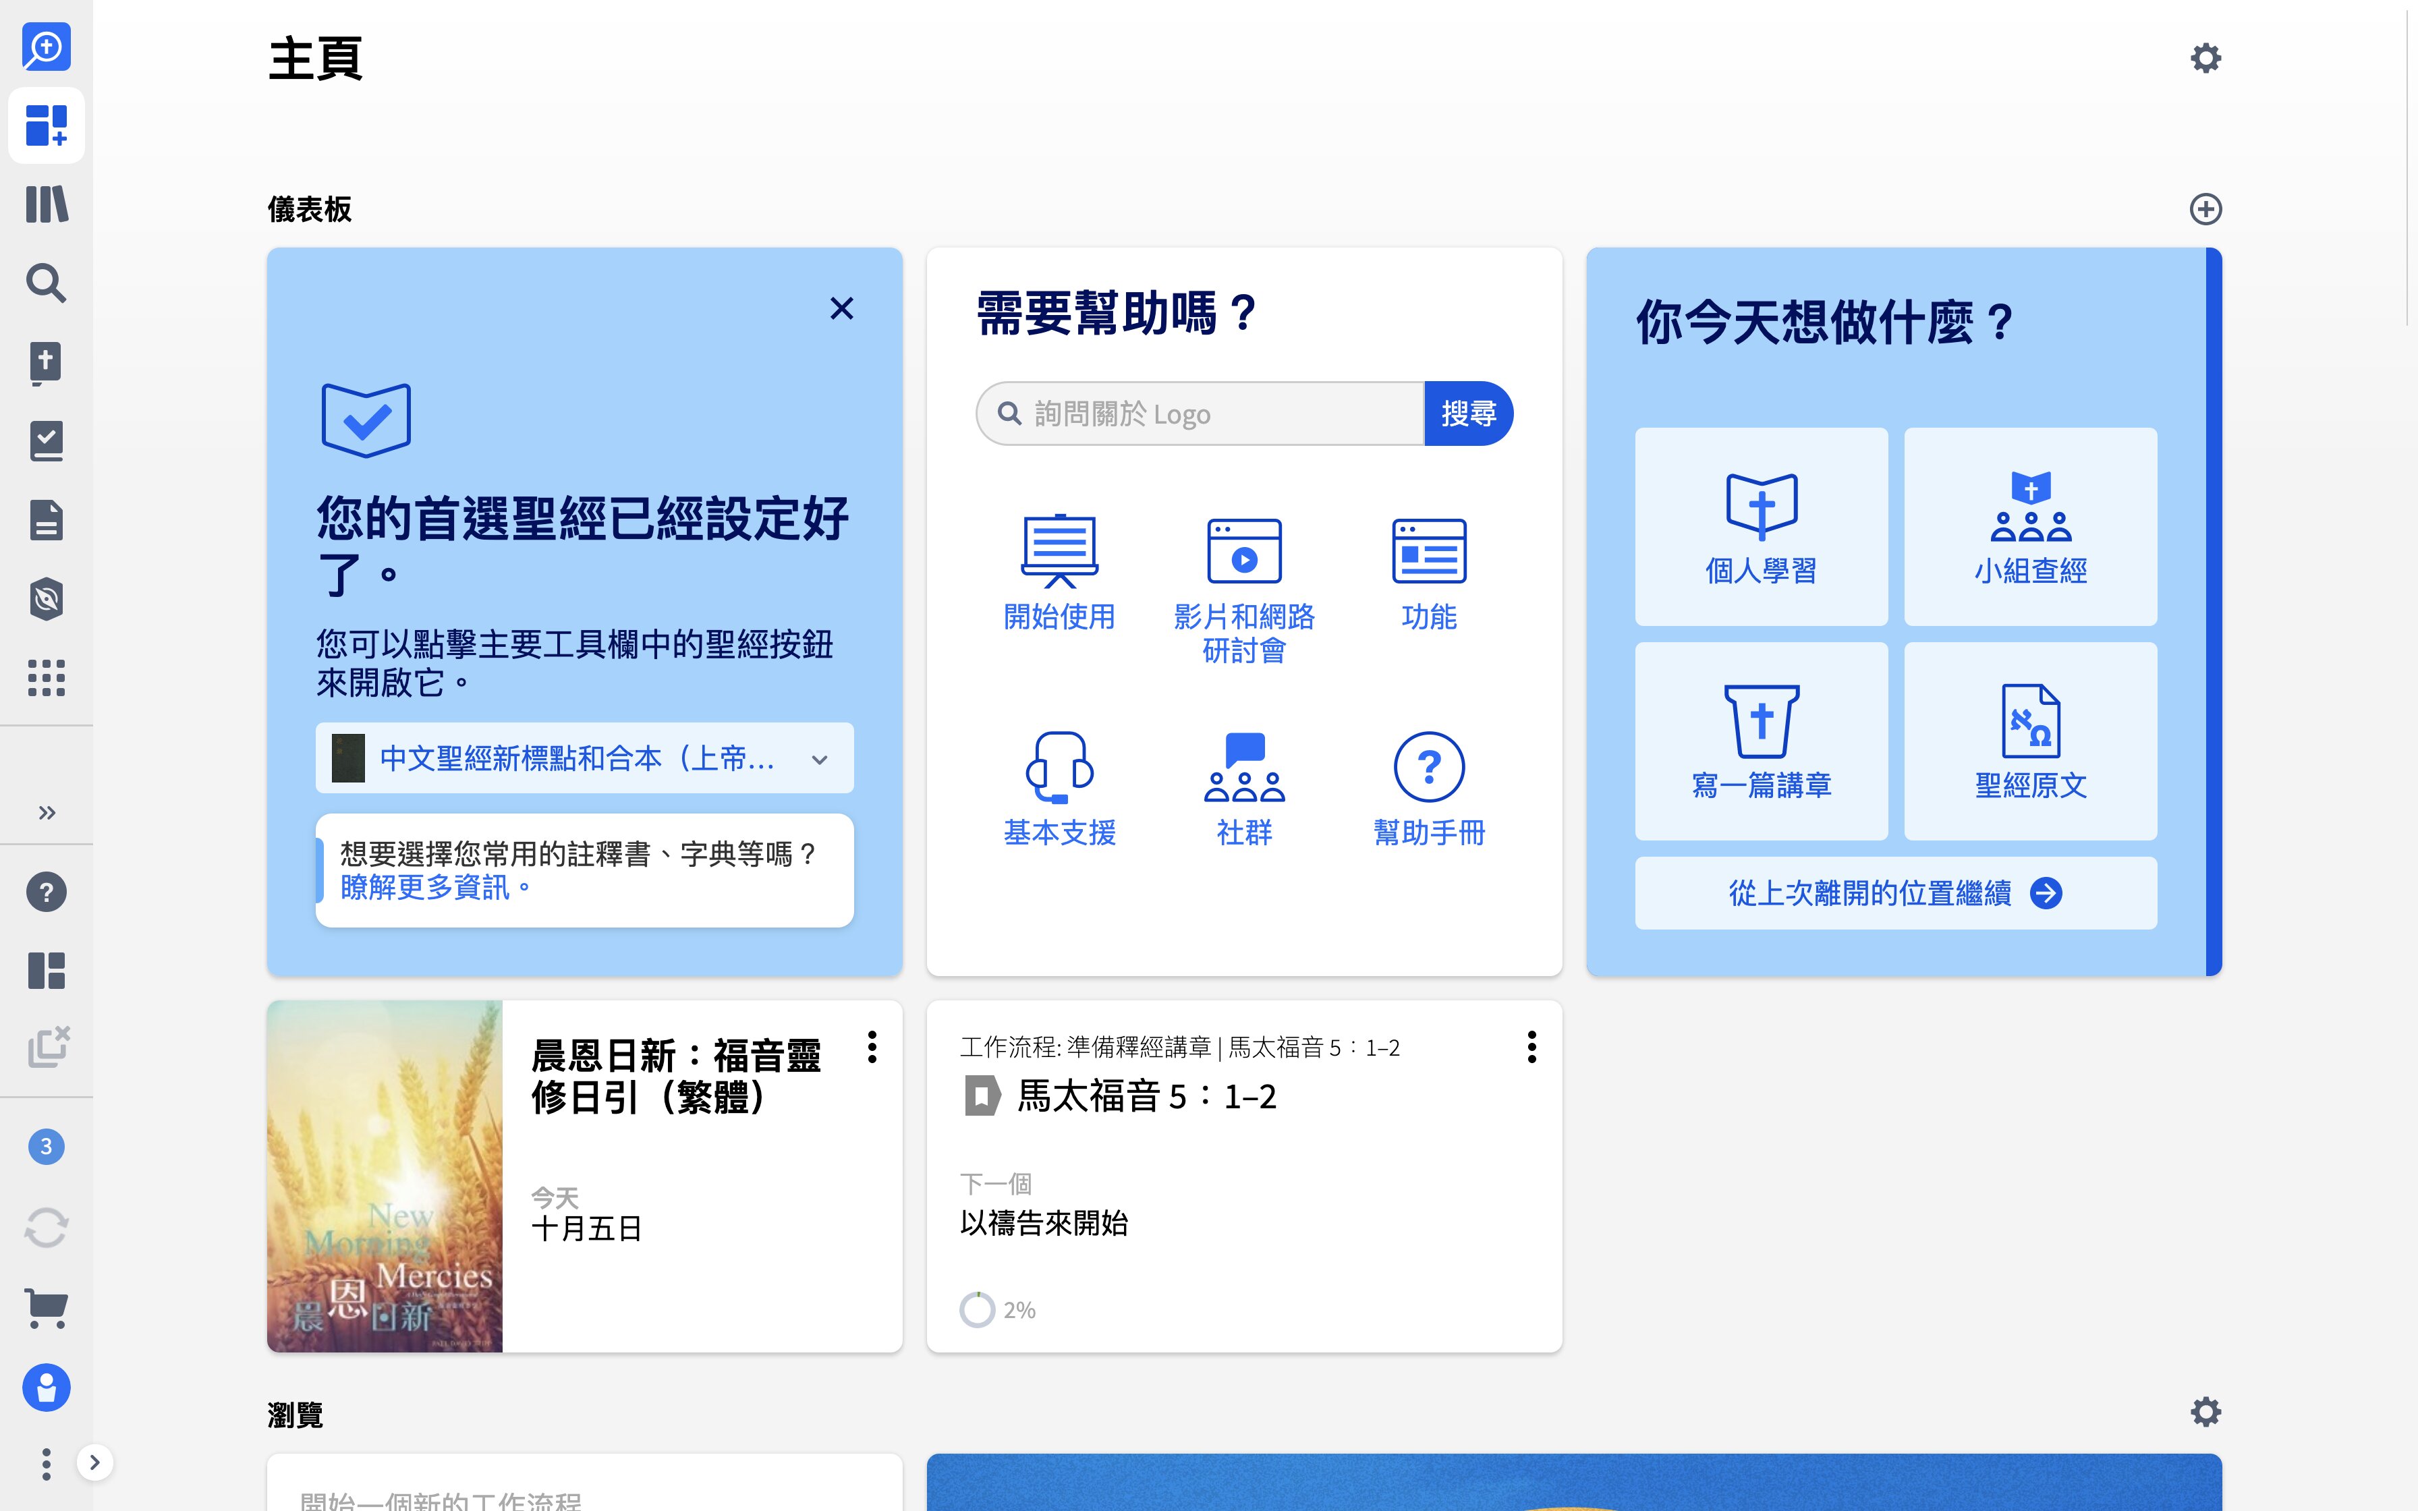Screen dimensions: 2418x1511
Task: Open the hexagon tools icon in the sidebar
Action: tap(46, 598)
